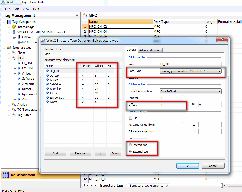Collapse the Structure tags node
242x192 pixels.
(4, 48)
